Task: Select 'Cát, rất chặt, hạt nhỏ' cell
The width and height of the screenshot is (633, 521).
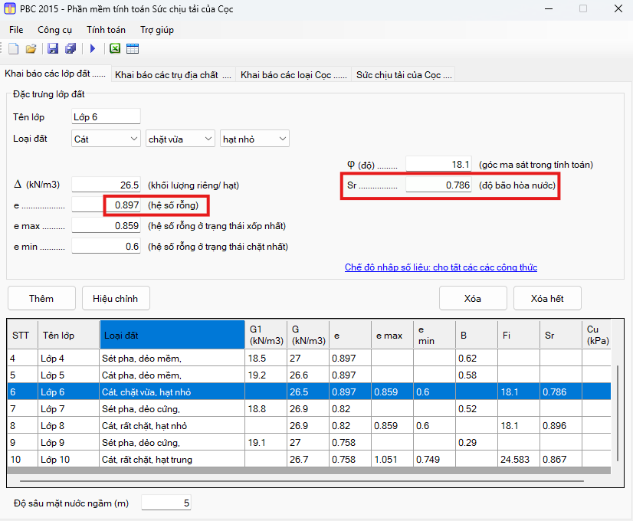Action: (172, 426)
